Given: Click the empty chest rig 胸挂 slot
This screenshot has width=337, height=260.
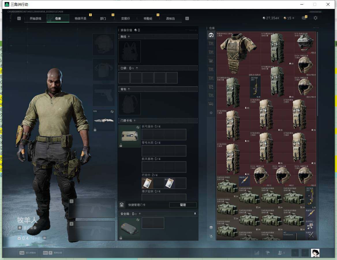Looking at the screenshot, I should [x=130, y=52].
